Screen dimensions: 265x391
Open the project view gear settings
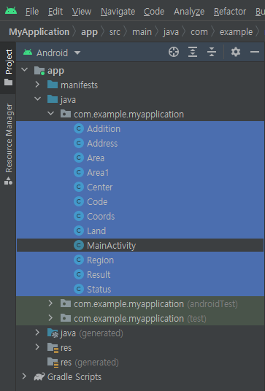pyautogui.click(x=236, y=52)
